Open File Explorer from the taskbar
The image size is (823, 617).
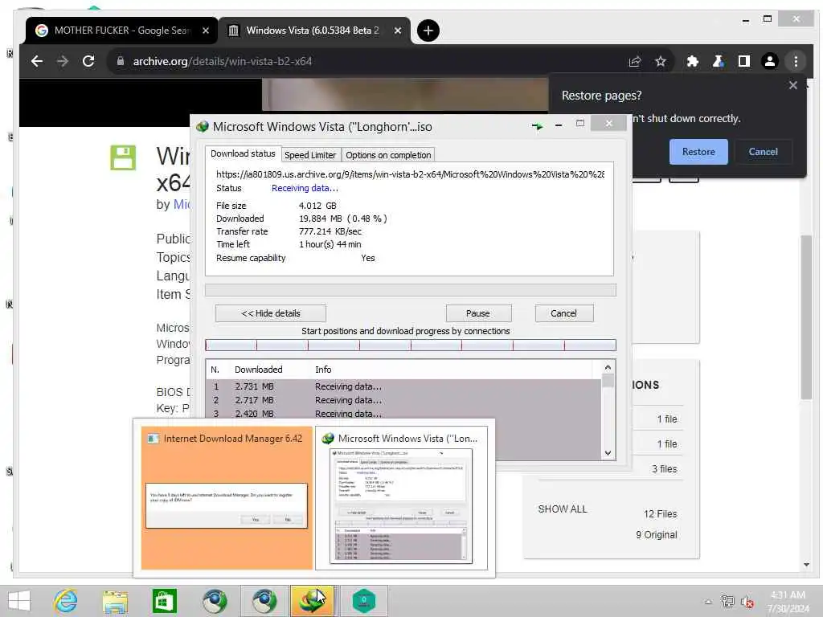tap(115, 601)
